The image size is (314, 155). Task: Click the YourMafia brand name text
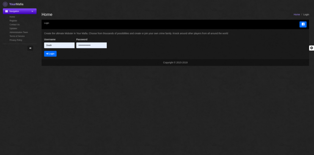coord(16,4)
